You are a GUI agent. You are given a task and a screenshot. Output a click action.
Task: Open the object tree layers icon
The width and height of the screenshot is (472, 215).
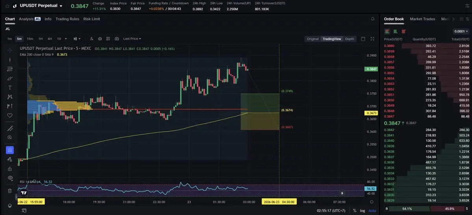click(9, 206)
